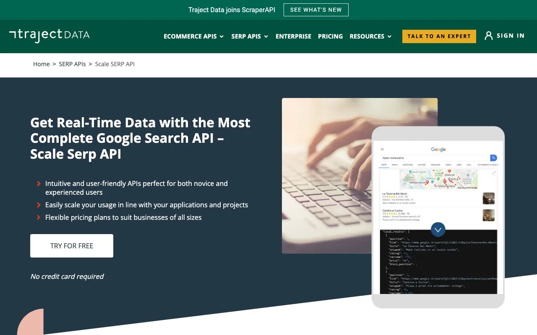Go to the Enterprise page
The height and width of the screenshot is (335, 537).
(x=293, y=36)
